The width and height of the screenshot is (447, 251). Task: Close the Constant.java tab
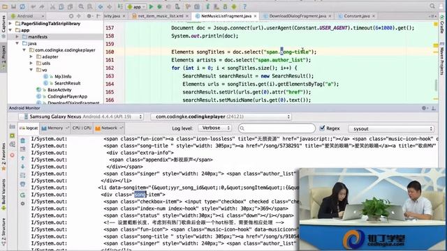[x=374, y=16]
